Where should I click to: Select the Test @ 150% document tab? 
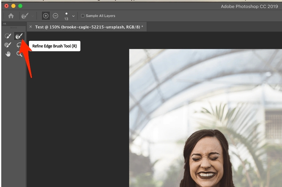[87, 27]
